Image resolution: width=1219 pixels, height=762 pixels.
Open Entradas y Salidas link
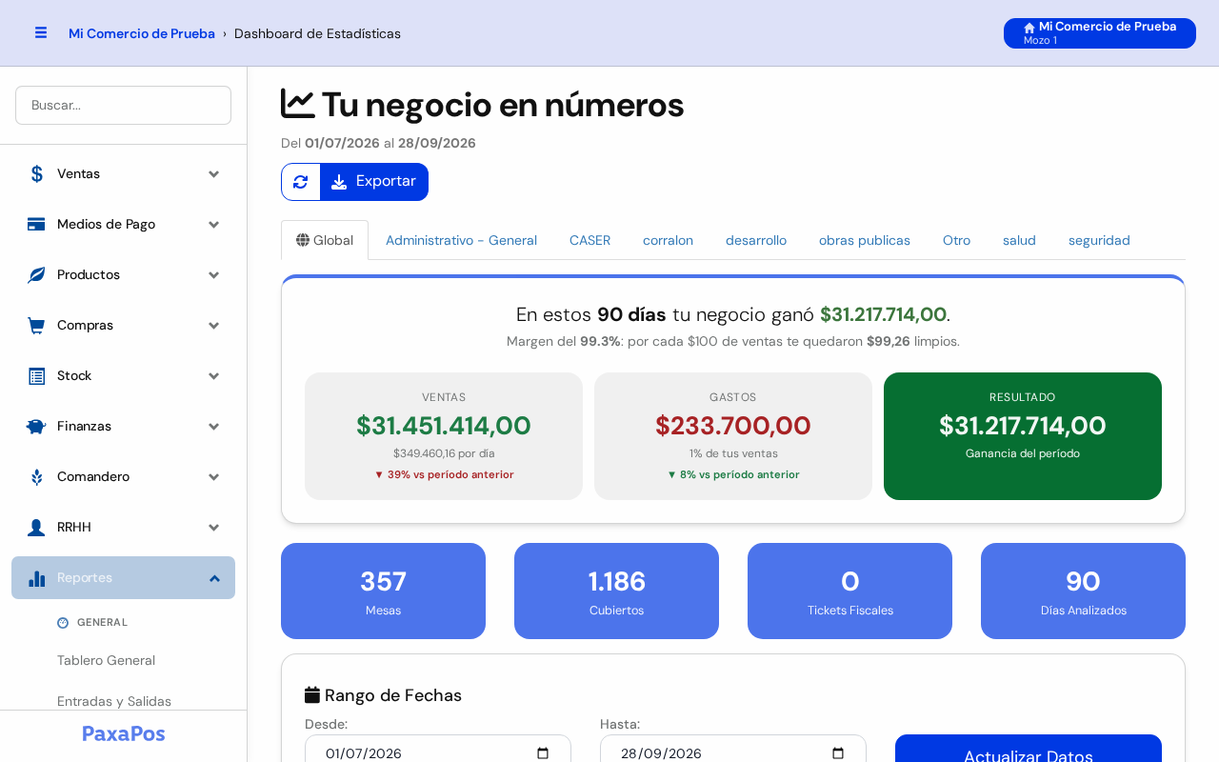click(x=114, y=701)
